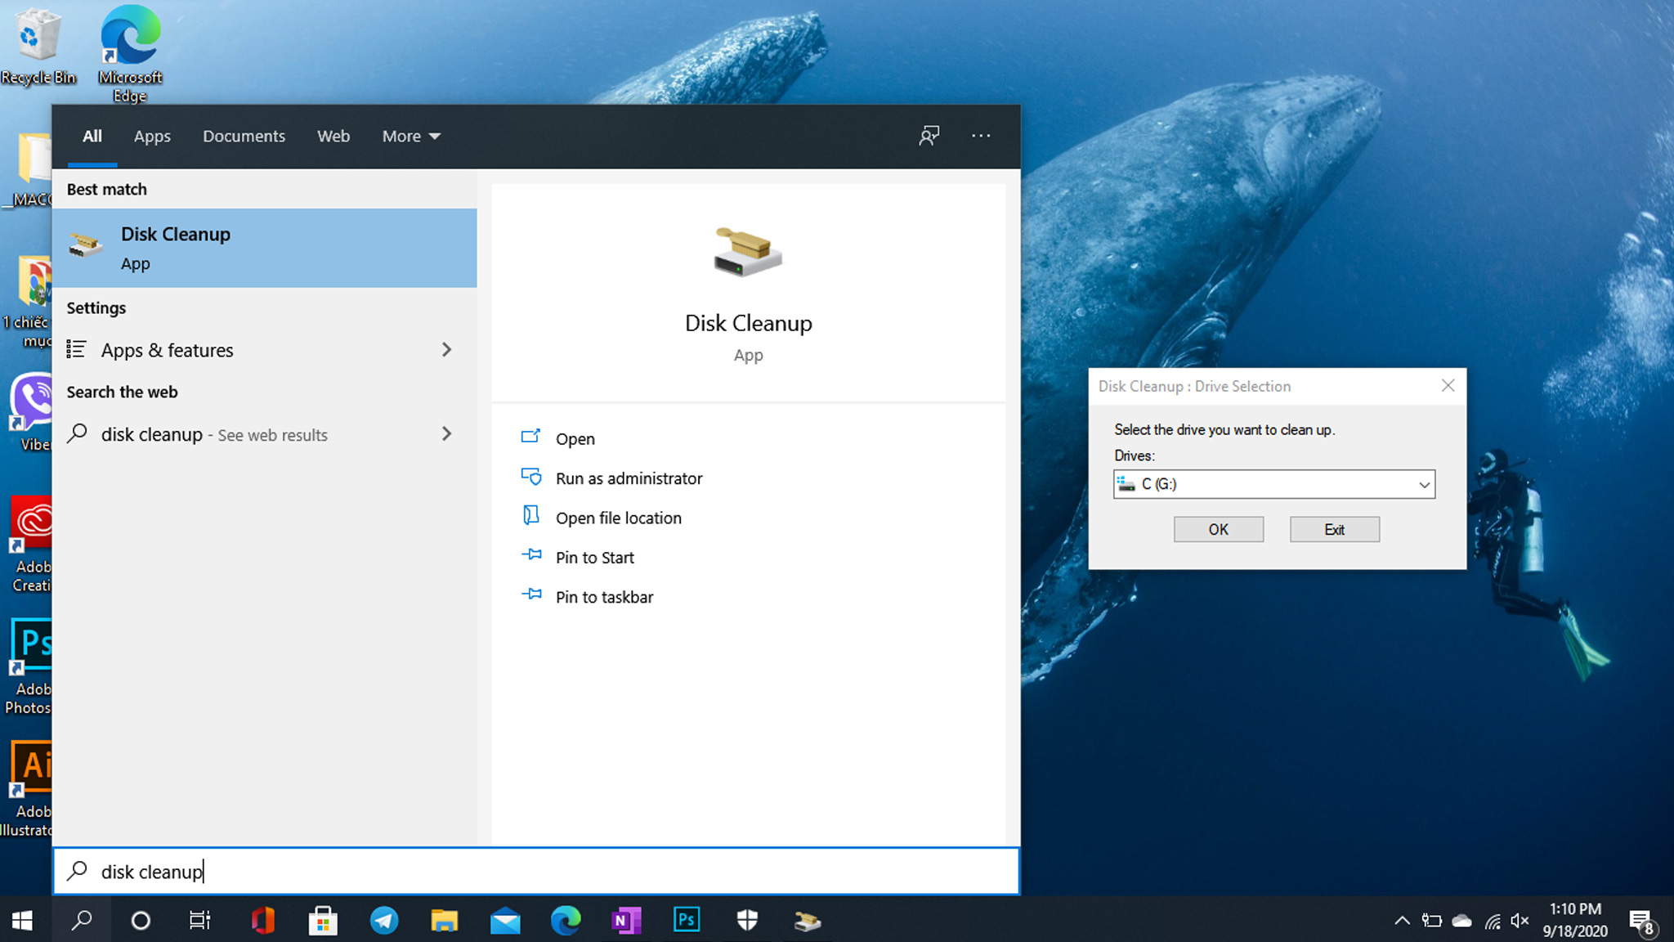1674x942 pixels.
Task: Open the three-dot options menu
Action: (x=981, y=136)
